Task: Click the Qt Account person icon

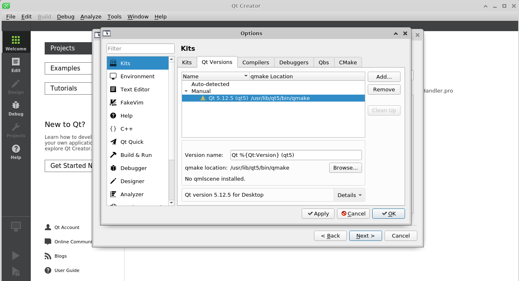Action: [48, 227]
